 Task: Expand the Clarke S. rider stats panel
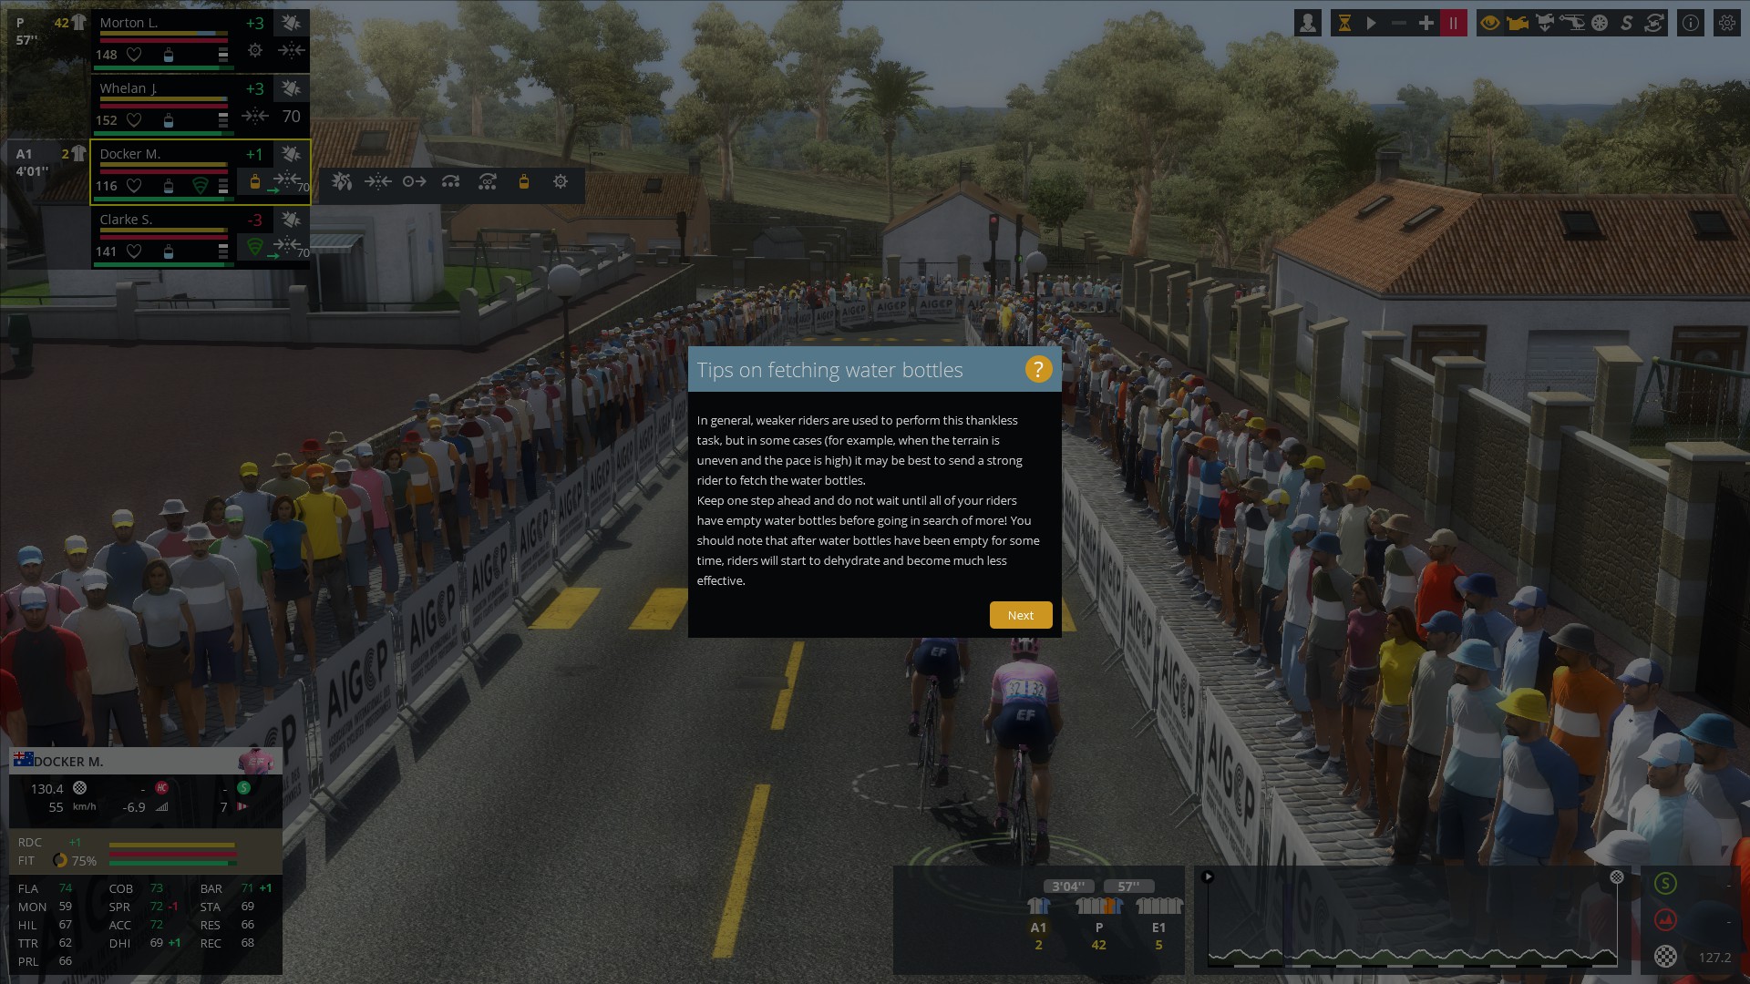221,248
